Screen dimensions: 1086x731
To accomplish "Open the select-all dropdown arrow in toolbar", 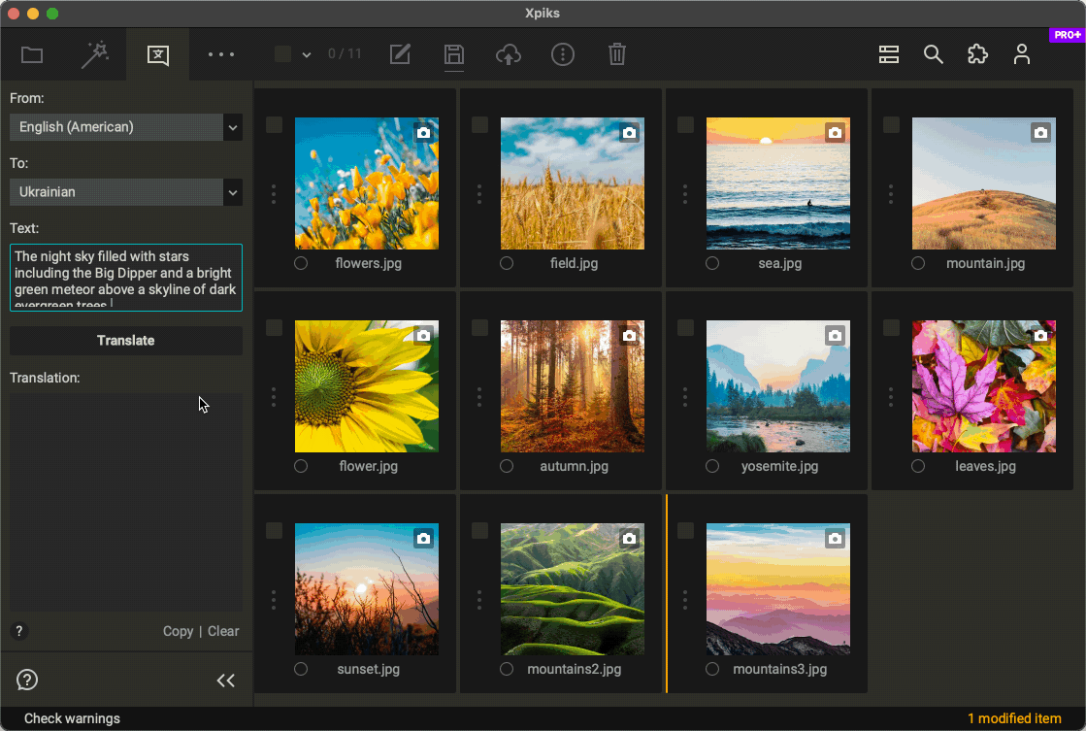I will pyautogui.click(x=307, y=55).
